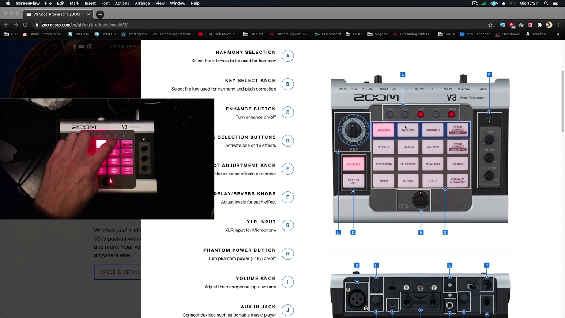The width and height of the screenshot is (565, 318).
Task: Click the KEY select knob on the diagram
Action: 353,130
